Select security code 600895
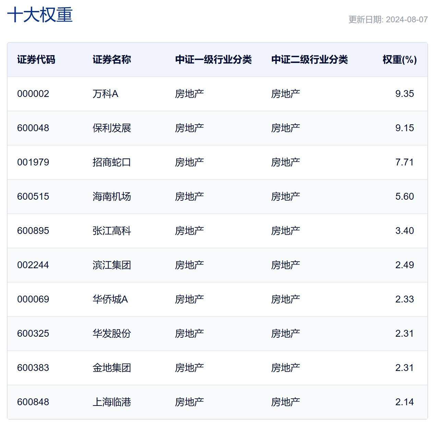Image resolution: width=436 pixels, height=422 pixels. pyautogui.click(x=33, y=231)
